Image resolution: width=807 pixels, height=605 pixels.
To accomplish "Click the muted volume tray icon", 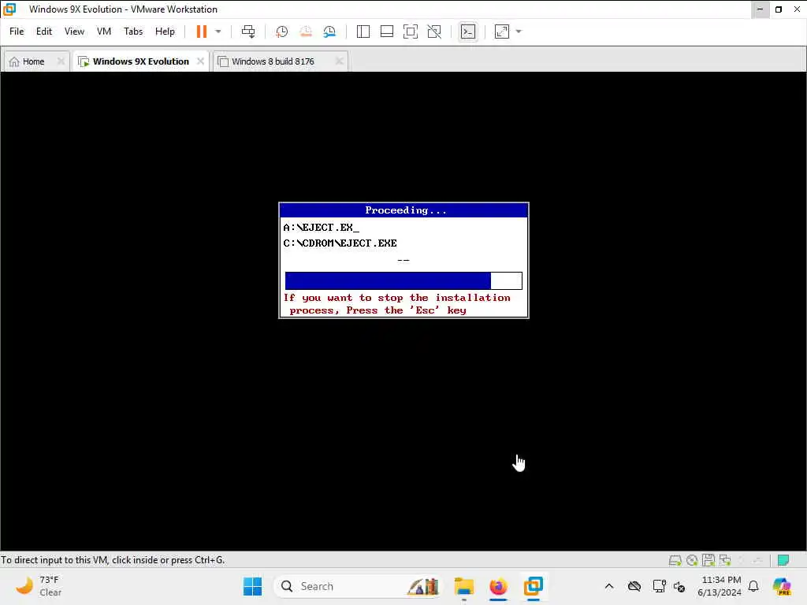I will pos(679,586).
